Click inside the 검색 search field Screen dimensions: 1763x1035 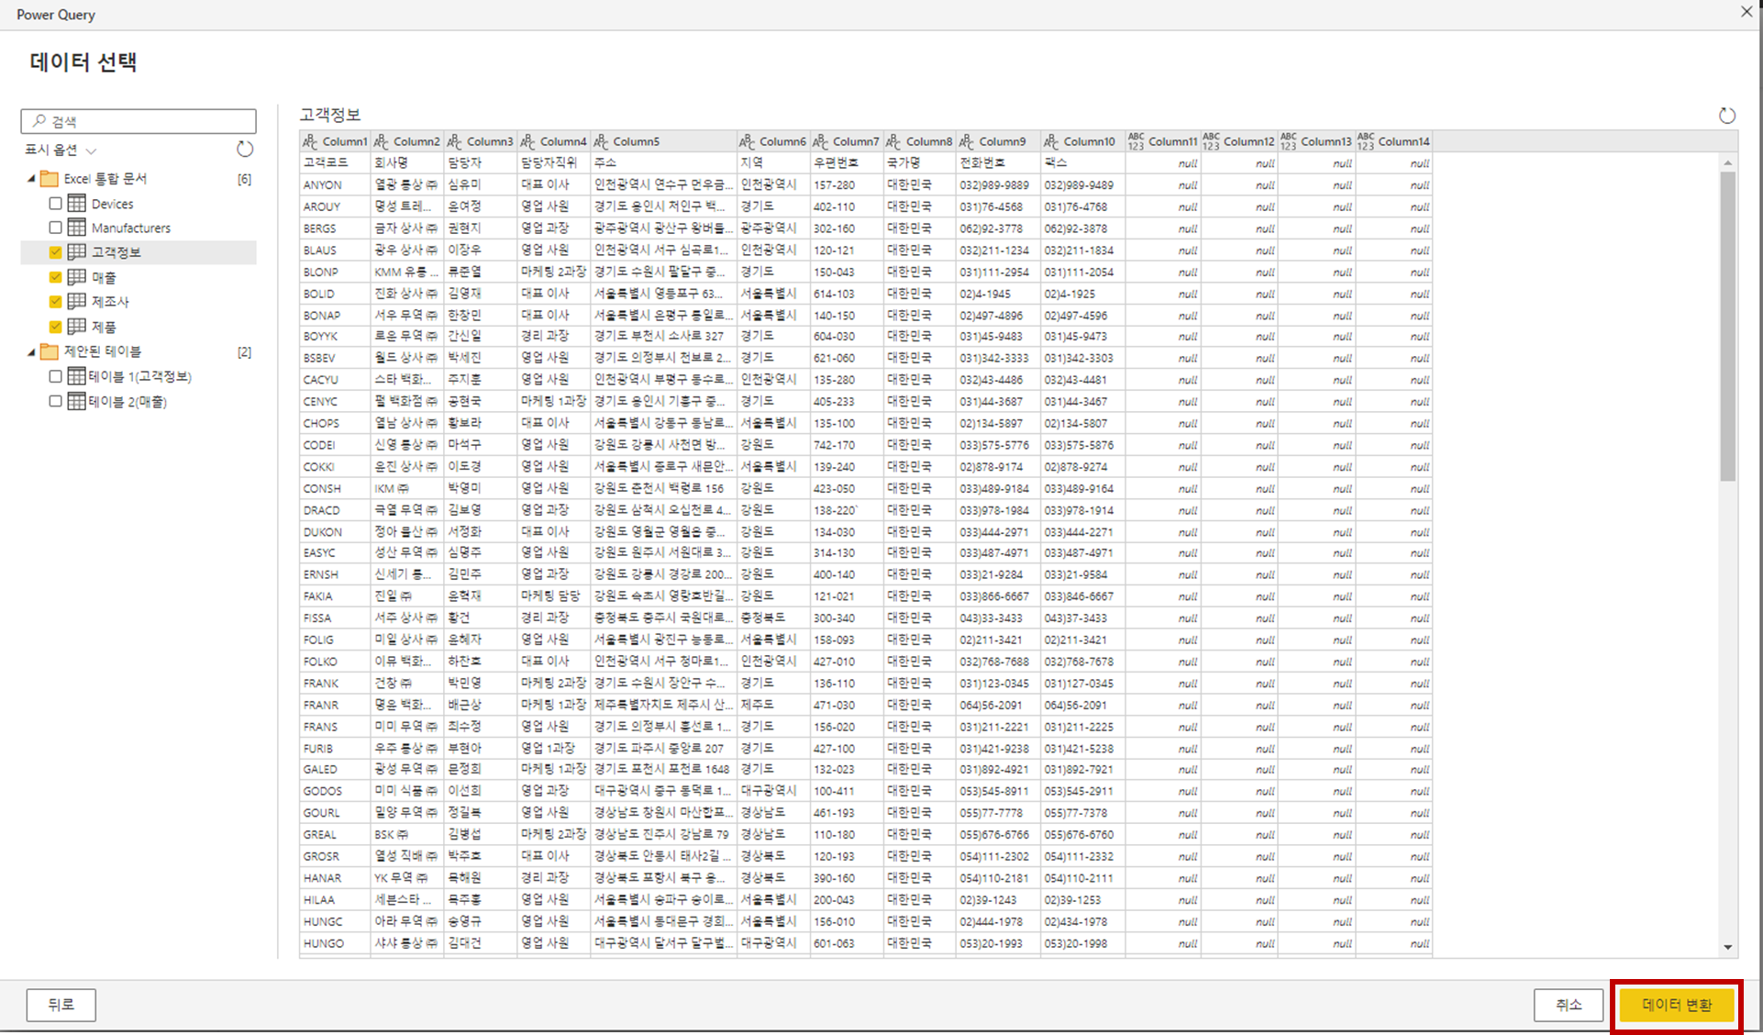[147, 121]
